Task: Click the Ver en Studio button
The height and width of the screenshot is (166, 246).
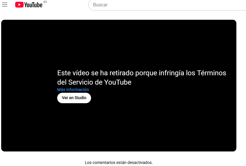Action: 74,98
